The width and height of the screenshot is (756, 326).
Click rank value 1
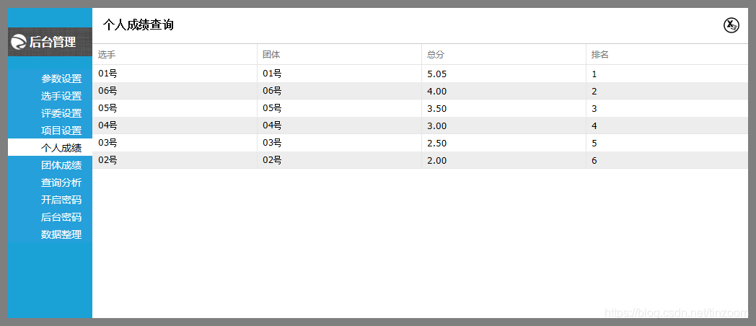[x=667, y=74]
